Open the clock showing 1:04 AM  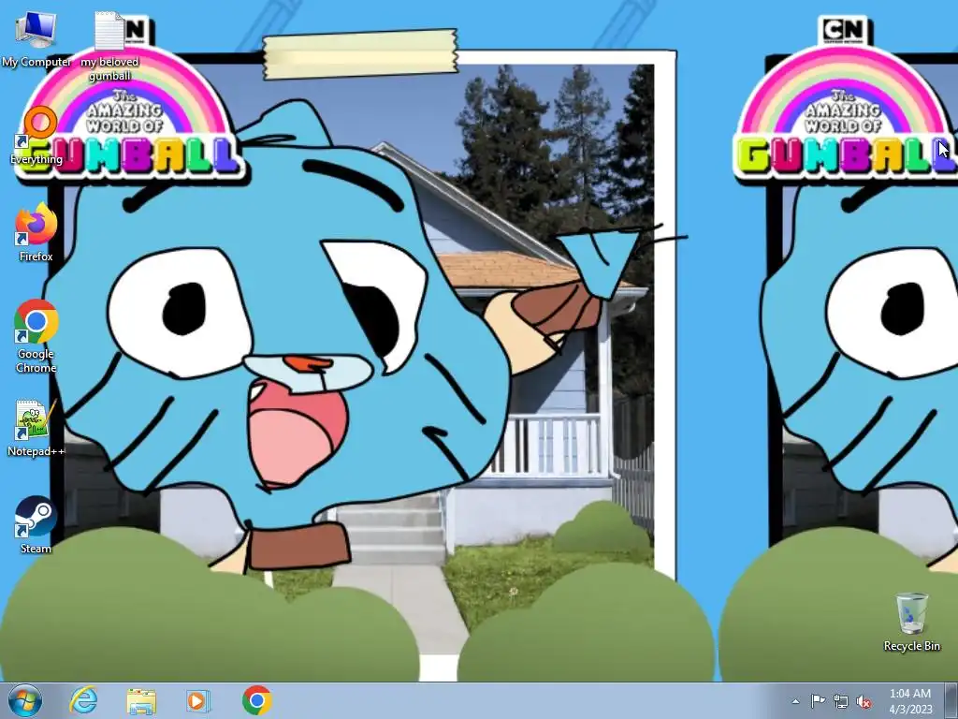(910, 700)
